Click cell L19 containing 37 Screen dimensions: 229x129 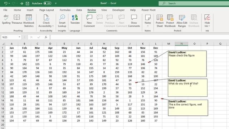[156, 121]
